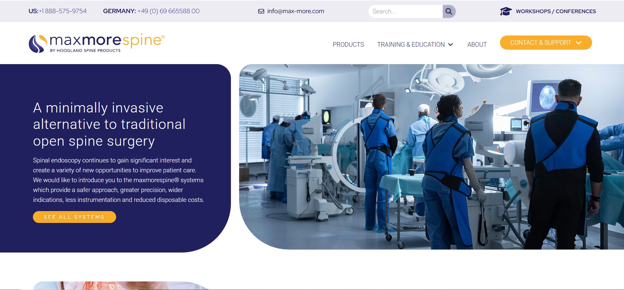This screenshot has height=290, width=624.
Task: Open the Contact & Support dropdown button
Action: coord(540,43)
